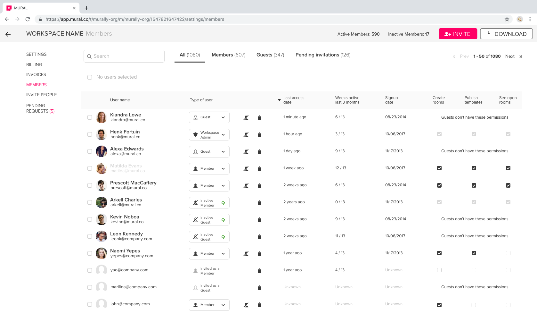Delete Matilda Evans using trash icon
Viewport: 537px width, 314px height.
[x=259, y=169]
